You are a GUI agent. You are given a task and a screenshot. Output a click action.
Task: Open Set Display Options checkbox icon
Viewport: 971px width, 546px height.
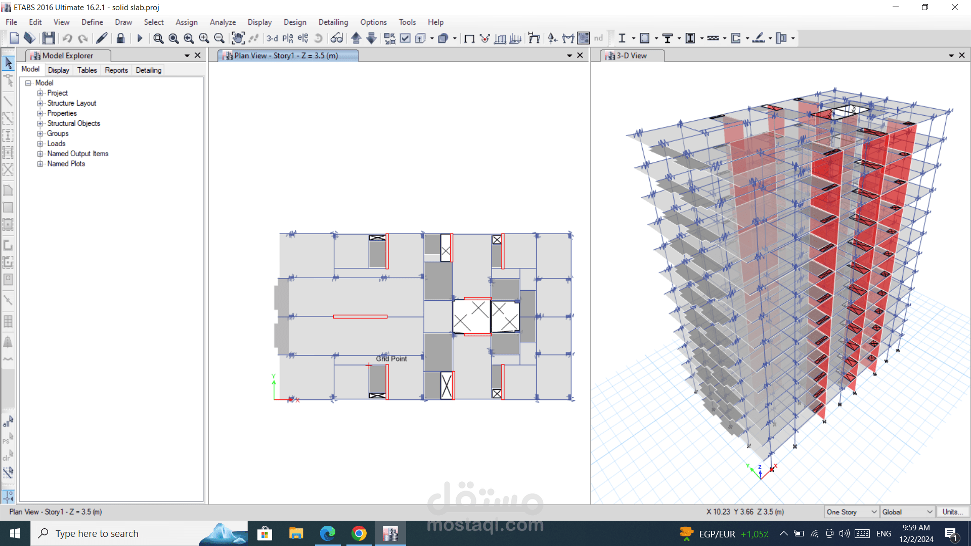click(405, 38)
